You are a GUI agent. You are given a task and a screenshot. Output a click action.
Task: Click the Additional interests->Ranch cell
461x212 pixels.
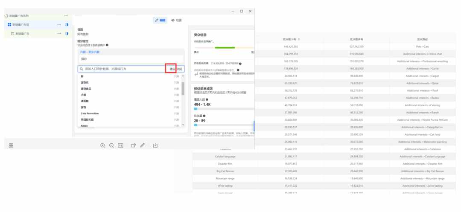(x=422, y=113)
